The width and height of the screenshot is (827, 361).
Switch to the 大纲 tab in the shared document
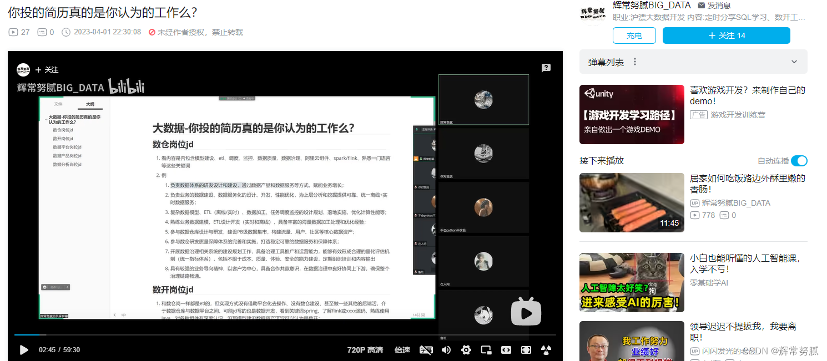[x=90, y=104]
